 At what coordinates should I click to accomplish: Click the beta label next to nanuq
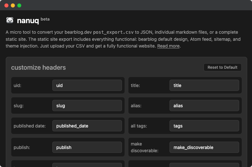(45, 19)
